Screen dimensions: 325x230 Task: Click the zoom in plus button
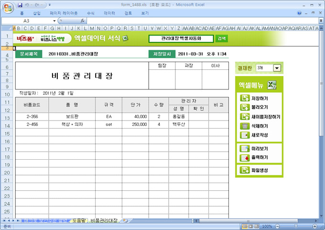pyautogui.click(x=315, y=227)
